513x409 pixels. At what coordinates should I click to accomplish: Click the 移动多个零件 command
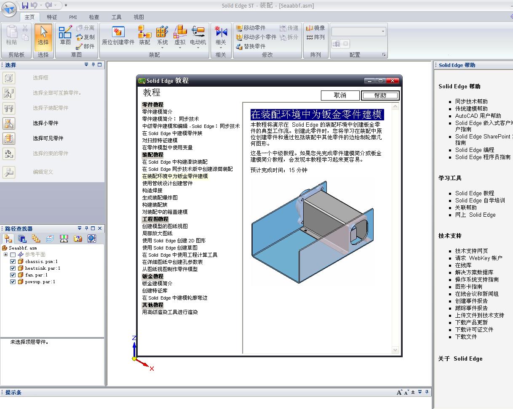[x=256, y=37]
